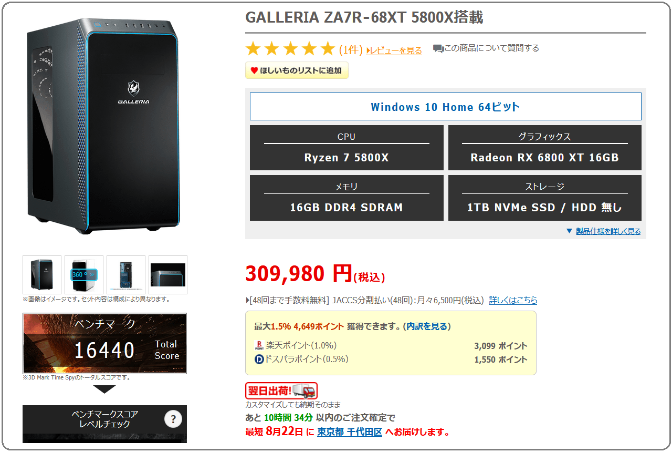The width and height of the screenshot is (672, 452).
Task: Select the Radeon RX 6800 XT tile
Action: tap(545, 148)
